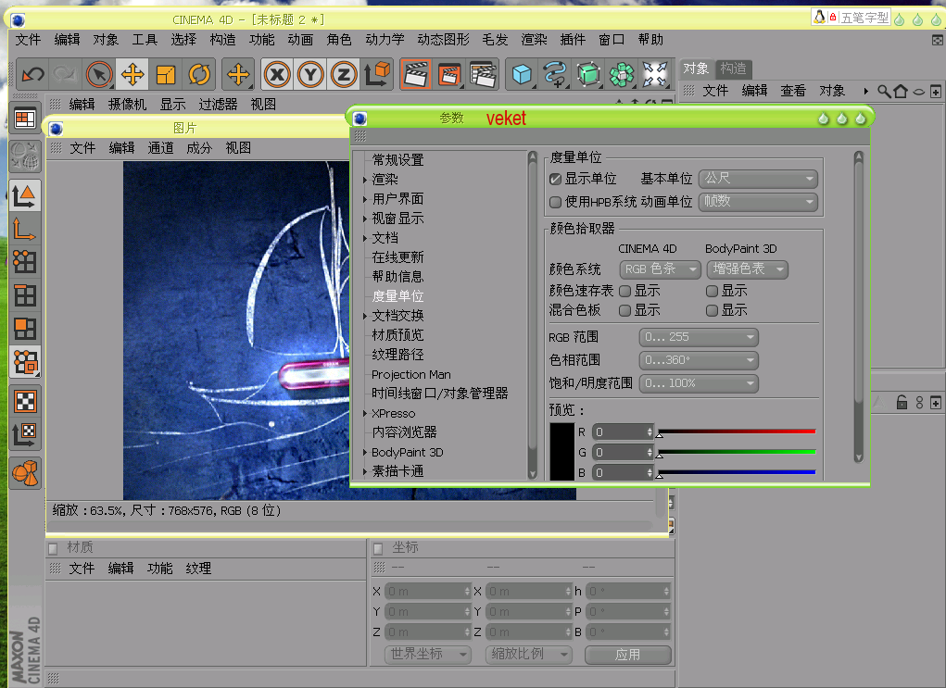Open render settings clapperboard icon
946x688 pixels.
[x=483, y=75]
